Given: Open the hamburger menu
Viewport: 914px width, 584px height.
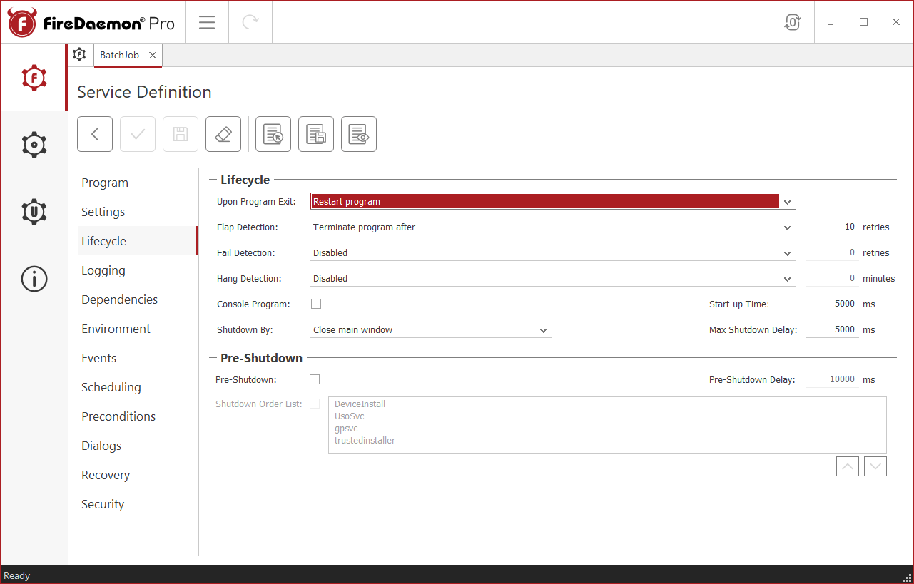Looking at the screenshot, I should click(x=207, y=22).
